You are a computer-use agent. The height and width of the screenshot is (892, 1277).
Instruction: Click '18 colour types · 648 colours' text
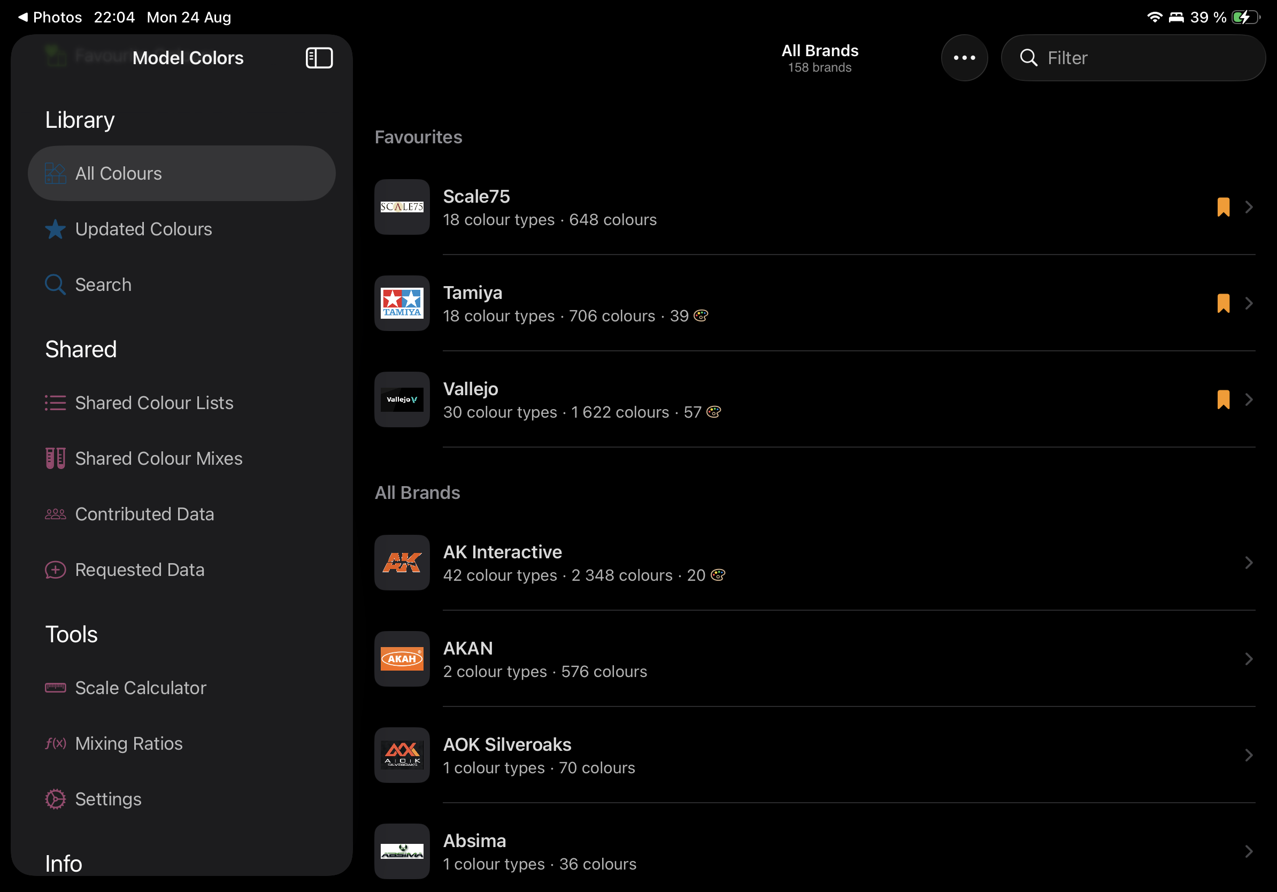pyautogui.click(x=550, y=220)
